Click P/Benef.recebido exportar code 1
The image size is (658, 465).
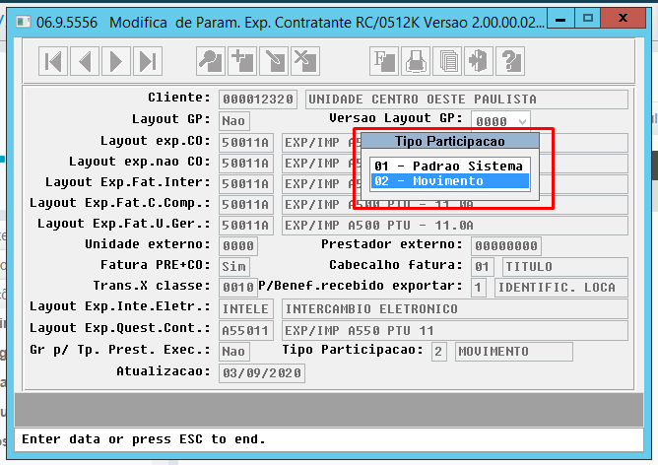479,288
